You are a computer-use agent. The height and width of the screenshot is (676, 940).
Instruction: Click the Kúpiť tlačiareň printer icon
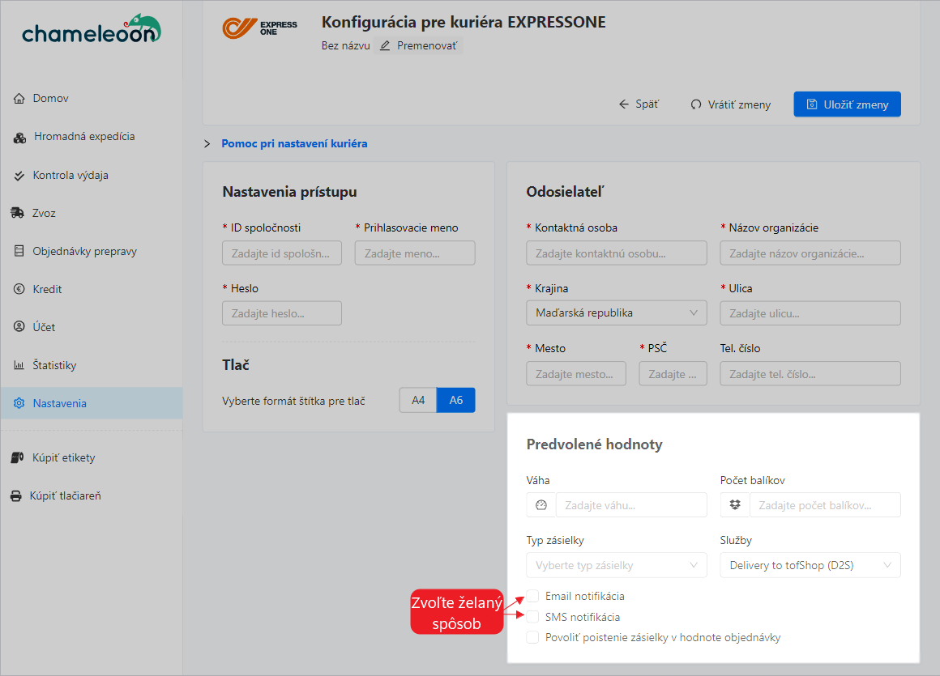pyautogui.click(x=16, y=495)
